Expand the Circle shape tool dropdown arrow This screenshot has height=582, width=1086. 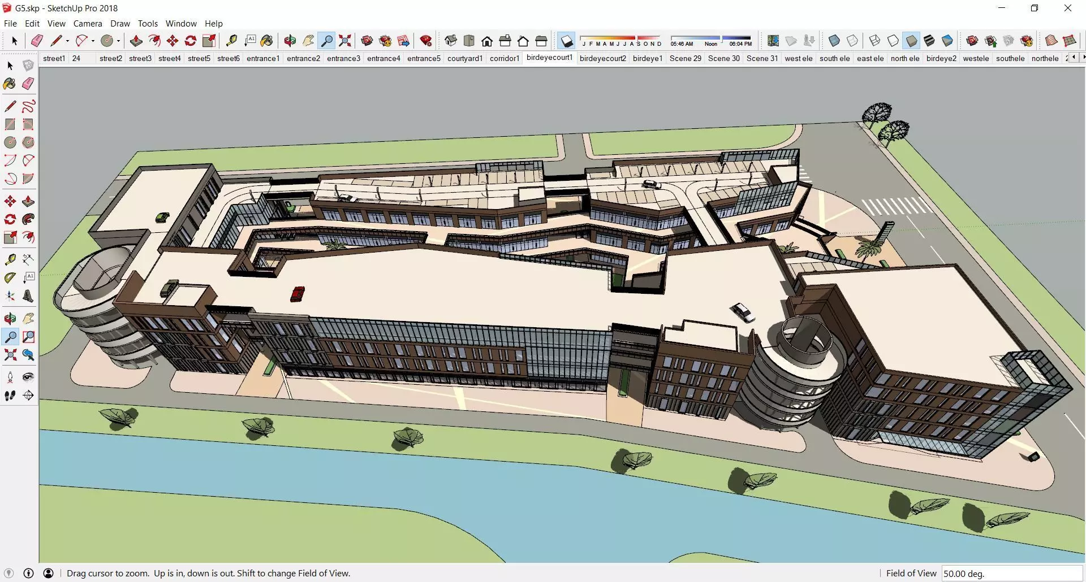coord(118,41)
